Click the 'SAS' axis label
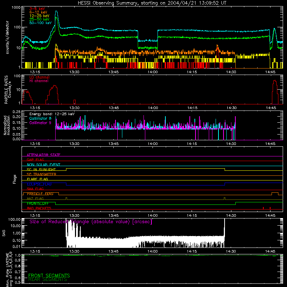The width and height of the screenshot is (287, 287). click(x=4, y=233)
